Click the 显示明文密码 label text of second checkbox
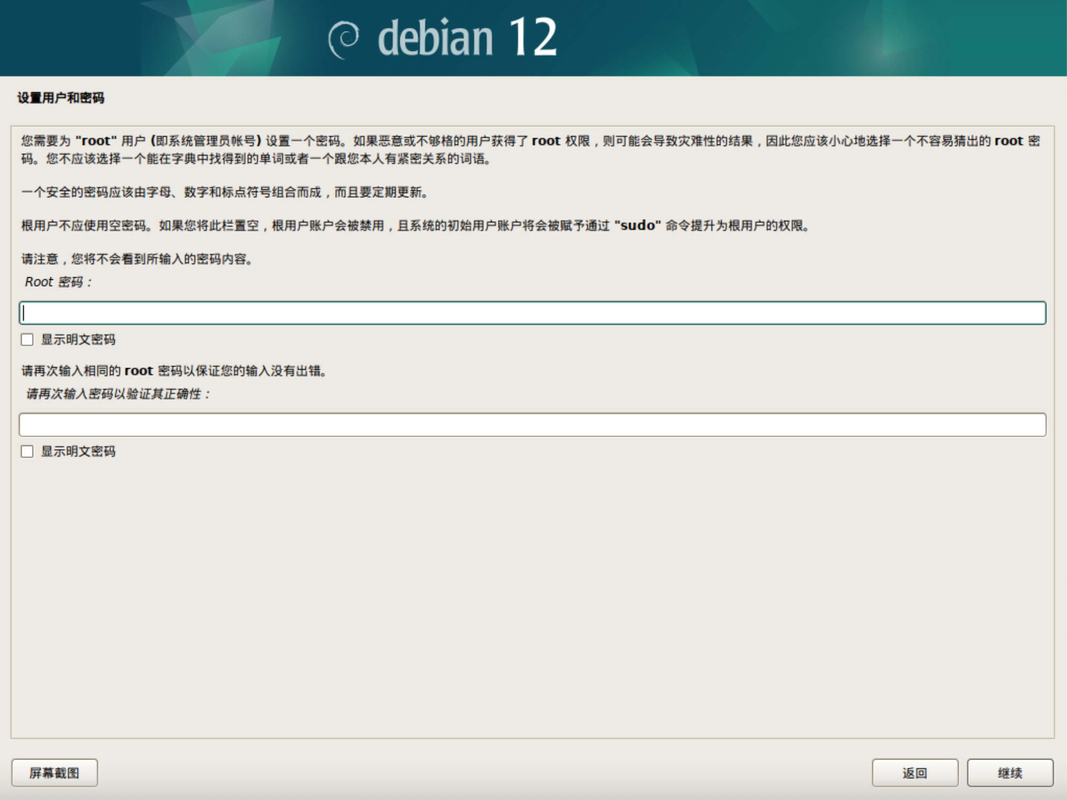The height and width of the screenshot is (800, 1067). [78, 452]
